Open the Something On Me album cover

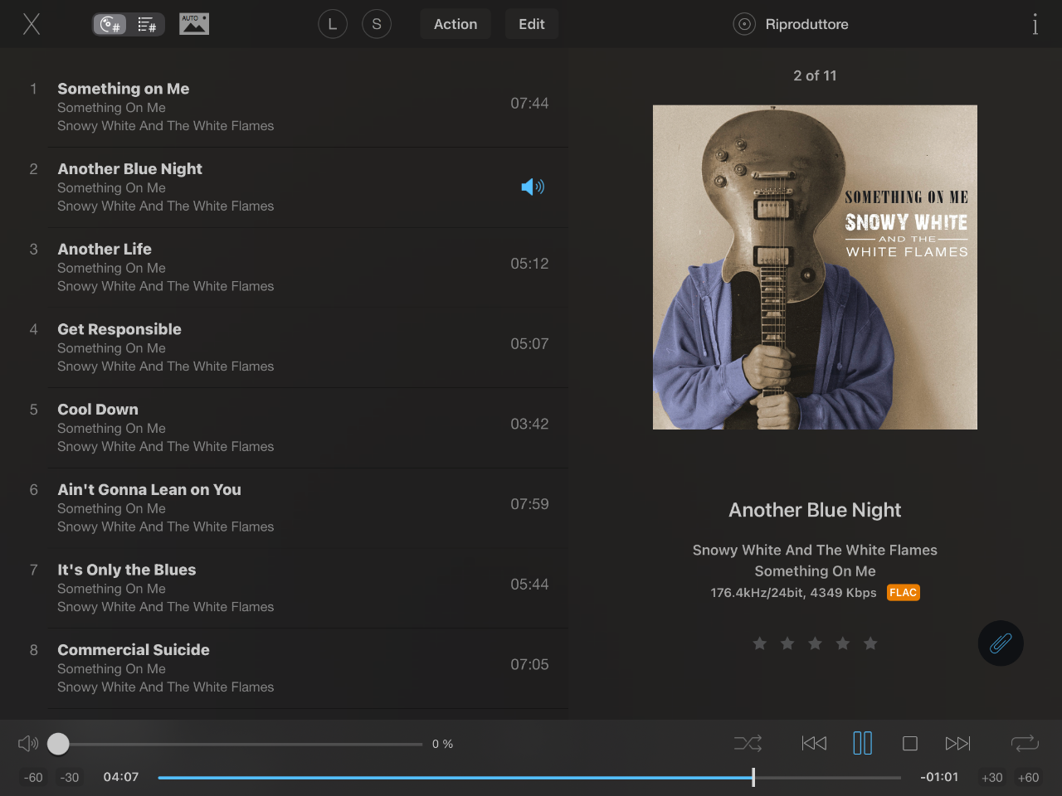pyautogui.click(x=815, y=267)
